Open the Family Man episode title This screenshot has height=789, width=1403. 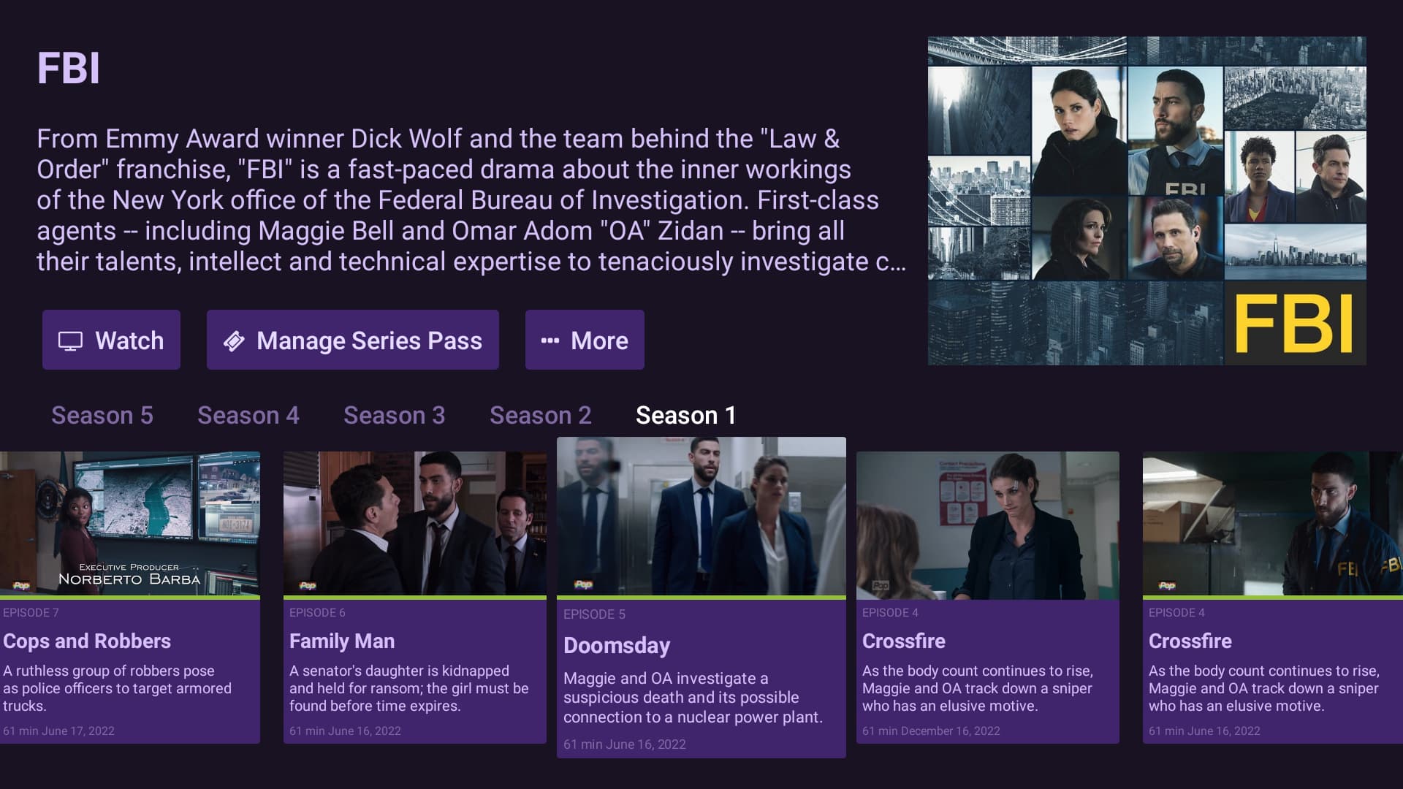tap(342, 641)
